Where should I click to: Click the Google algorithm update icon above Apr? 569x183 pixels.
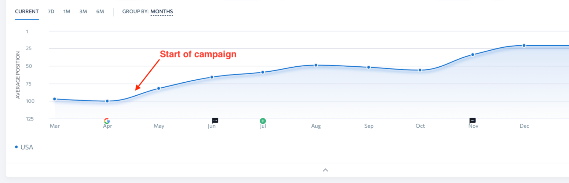coord(107,121)
